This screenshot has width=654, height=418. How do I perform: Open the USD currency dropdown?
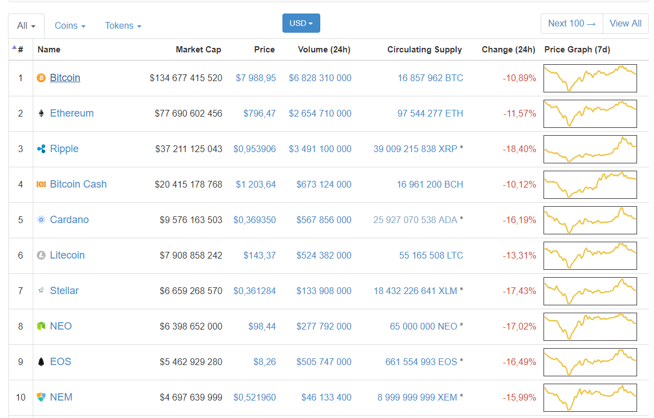click(301, 23)
